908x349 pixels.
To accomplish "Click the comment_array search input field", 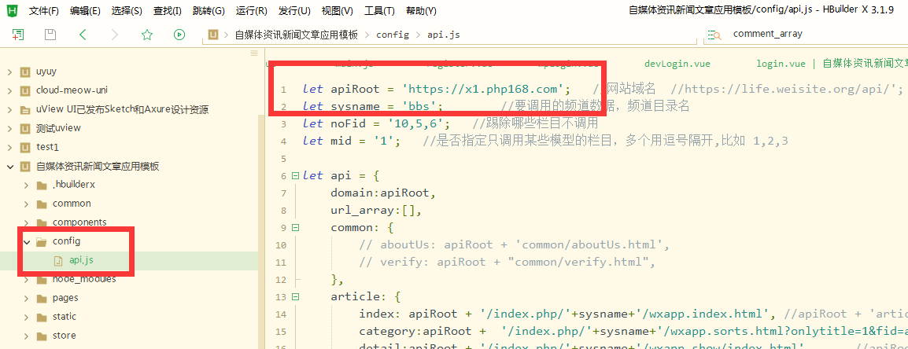I will [810, 34].
